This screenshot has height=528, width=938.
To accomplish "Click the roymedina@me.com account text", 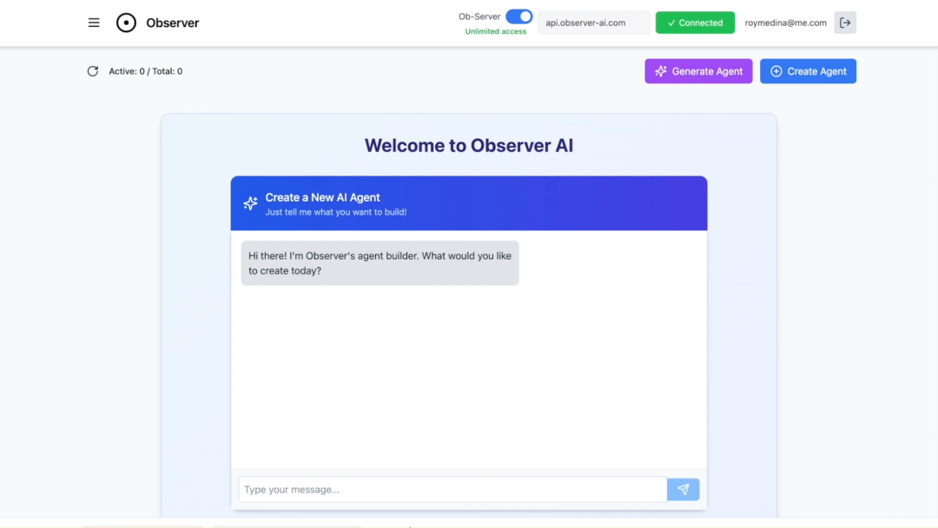I will 785,23.
